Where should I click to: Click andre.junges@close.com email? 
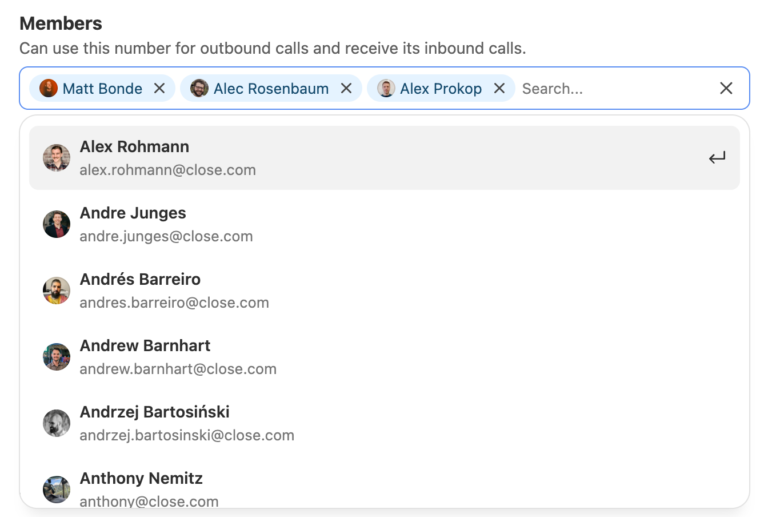166,236
